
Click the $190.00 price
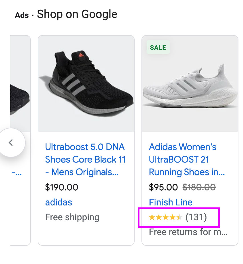62,187
